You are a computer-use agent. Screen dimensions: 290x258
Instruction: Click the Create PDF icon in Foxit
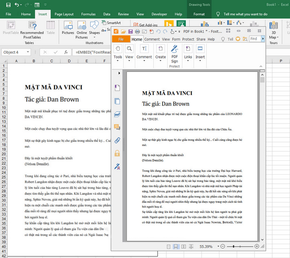click(161, 49)
